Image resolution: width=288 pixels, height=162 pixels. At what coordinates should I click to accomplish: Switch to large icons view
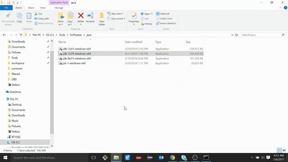[x=284, y=150]
